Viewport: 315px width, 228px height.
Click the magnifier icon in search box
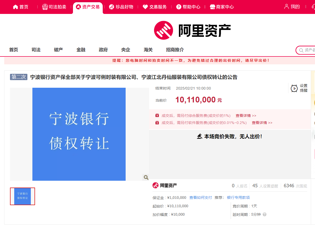pyautogui.click(x=301, y=50)
